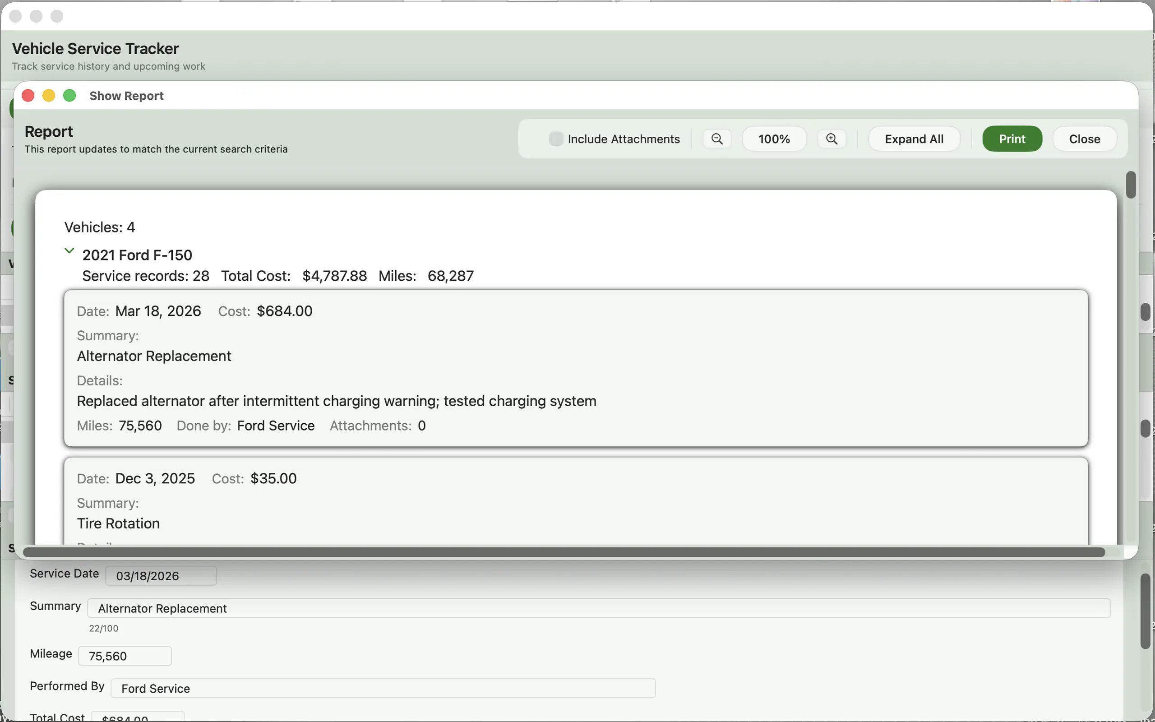Click the Mileage field 75,560
This screenshot has height=722, width=1155.
click(125, 656)
